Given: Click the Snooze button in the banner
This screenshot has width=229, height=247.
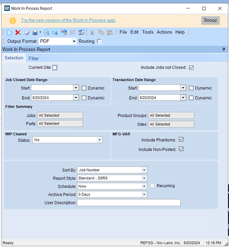Looking at the screenshot, I should point(210,20).
